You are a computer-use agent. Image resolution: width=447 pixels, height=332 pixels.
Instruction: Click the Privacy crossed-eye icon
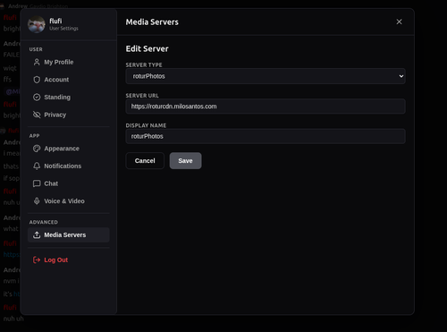37,115
